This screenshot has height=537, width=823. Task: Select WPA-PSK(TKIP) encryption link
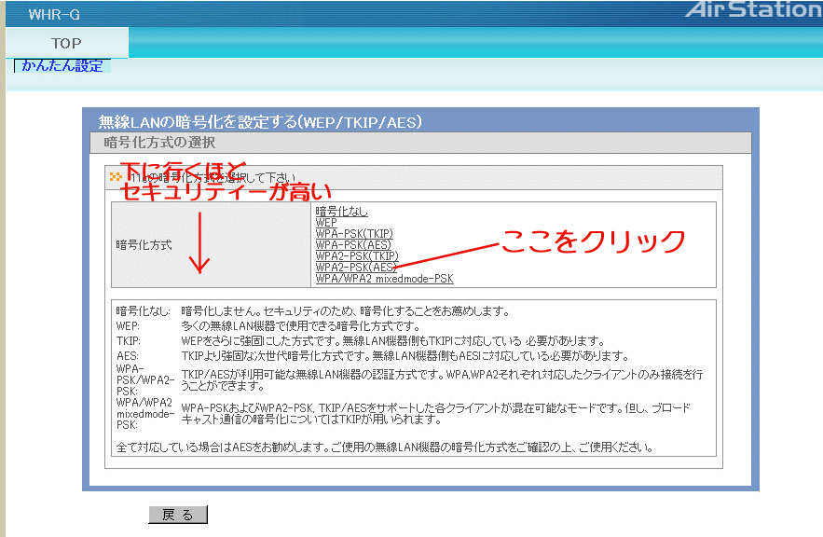354,234
